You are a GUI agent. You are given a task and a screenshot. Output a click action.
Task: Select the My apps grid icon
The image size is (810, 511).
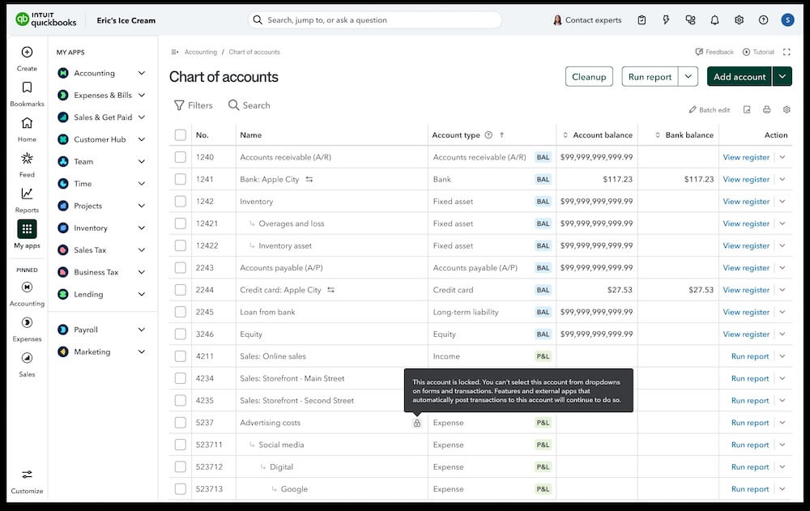[x=27, y=229]
